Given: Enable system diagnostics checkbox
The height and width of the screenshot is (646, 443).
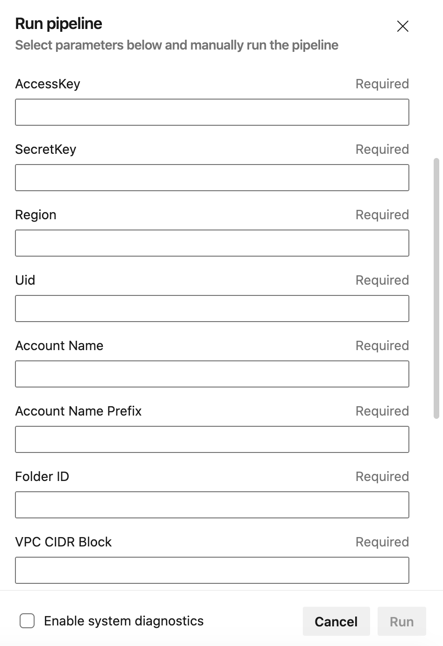Looking at the screenshot, I should (27, 621).
